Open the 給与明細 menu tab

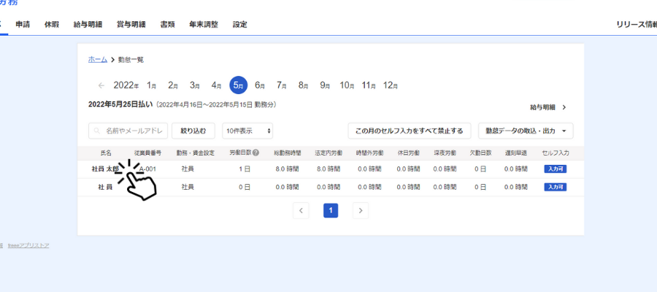[88, 25]
